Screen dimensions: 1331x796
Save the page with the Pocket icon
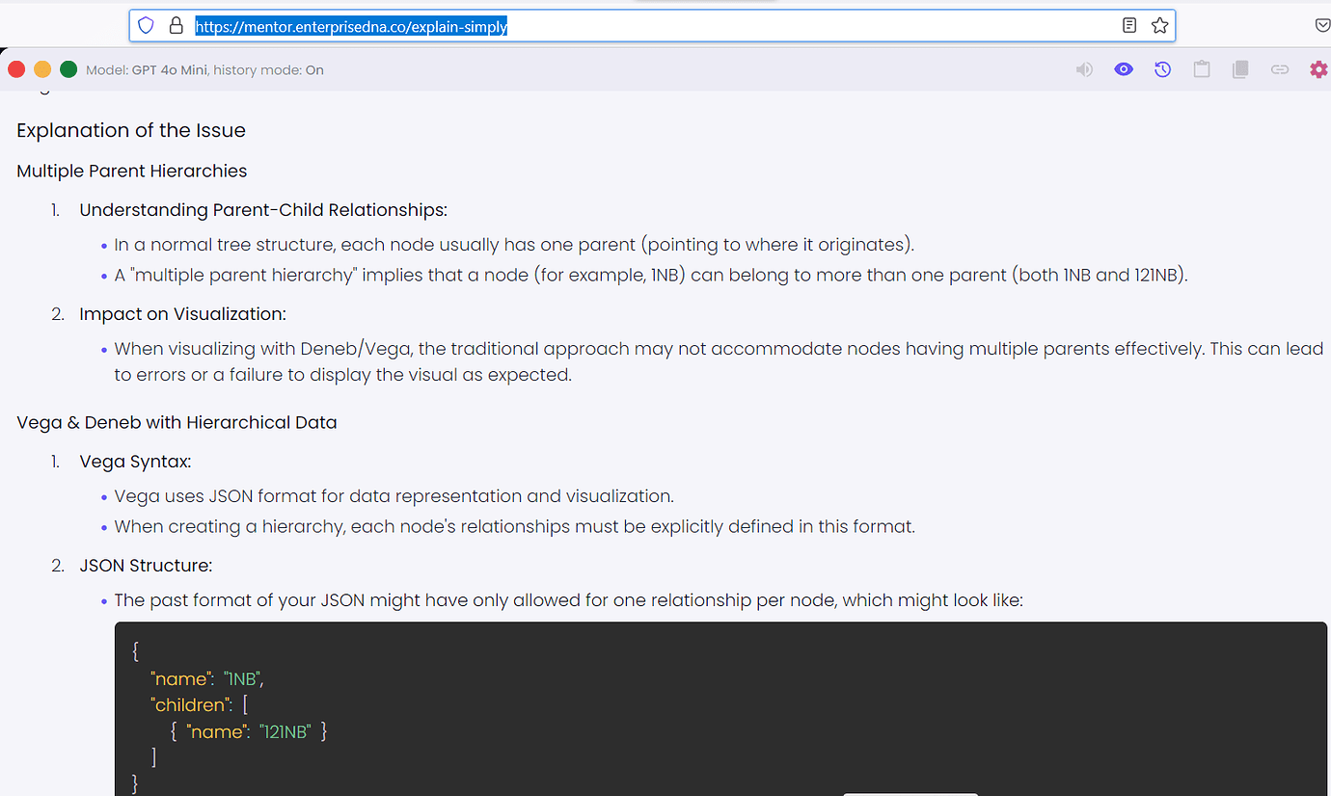coord(1322,25)
